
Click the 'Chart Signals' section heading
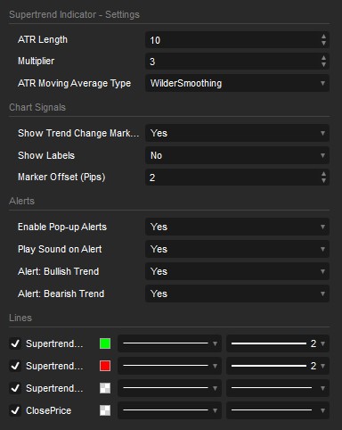[x=37, y=107]
